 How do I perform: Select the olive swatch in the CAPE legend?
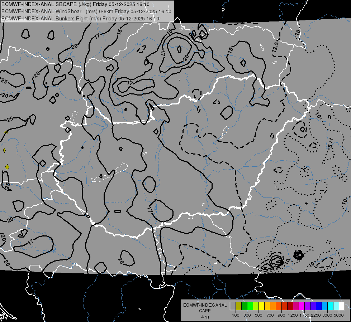point(239,306)
